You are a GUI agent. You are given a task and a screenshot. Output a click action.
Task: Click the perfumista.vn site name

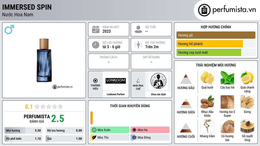pos(234,10)
